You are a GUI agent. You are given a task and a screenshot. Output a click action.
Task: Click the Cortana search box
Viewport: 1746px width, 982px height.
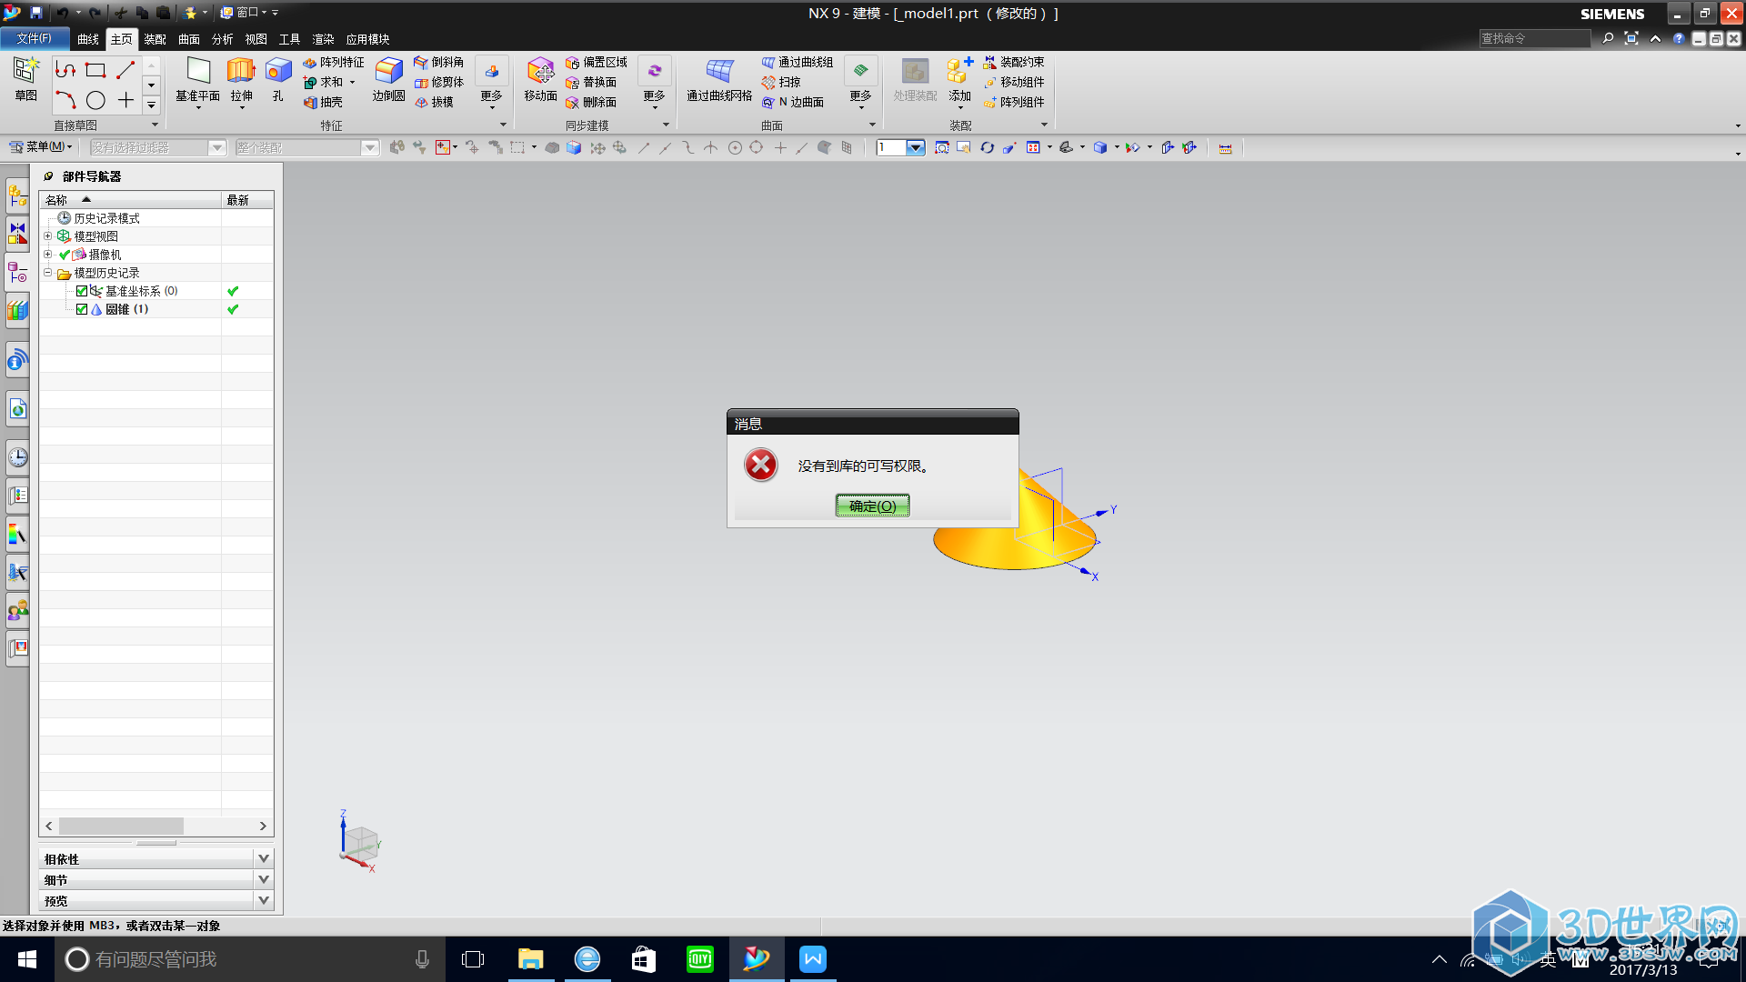[x=250, y=959]
